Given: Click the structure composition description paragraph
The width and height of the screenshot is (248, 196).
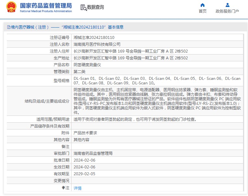Looking at the screenshot, I should point(157,101).
